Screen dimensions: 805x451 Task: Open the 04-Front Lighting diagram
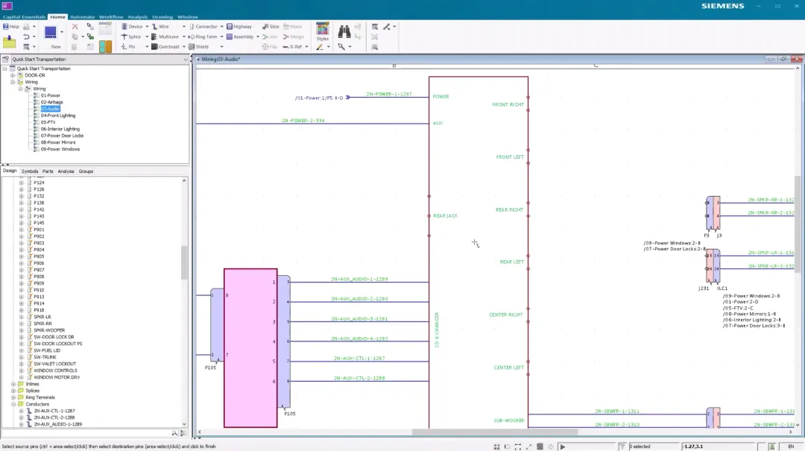pyautogui.click(x=58, y=116)
